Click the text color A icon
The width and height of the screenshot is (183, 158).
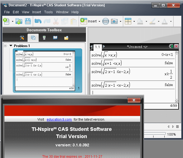click(165, 21)
